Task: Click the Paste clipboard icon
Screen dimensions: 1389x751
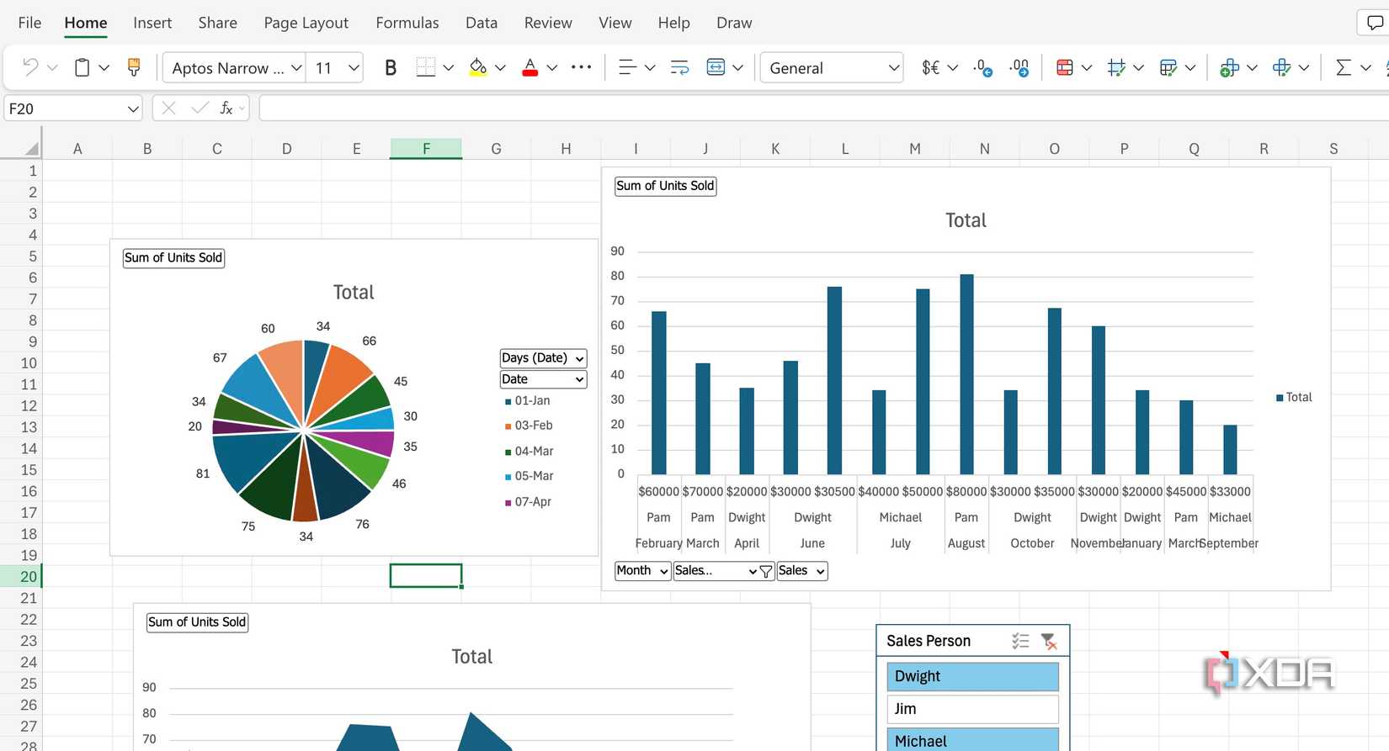Action: point(82,67)
